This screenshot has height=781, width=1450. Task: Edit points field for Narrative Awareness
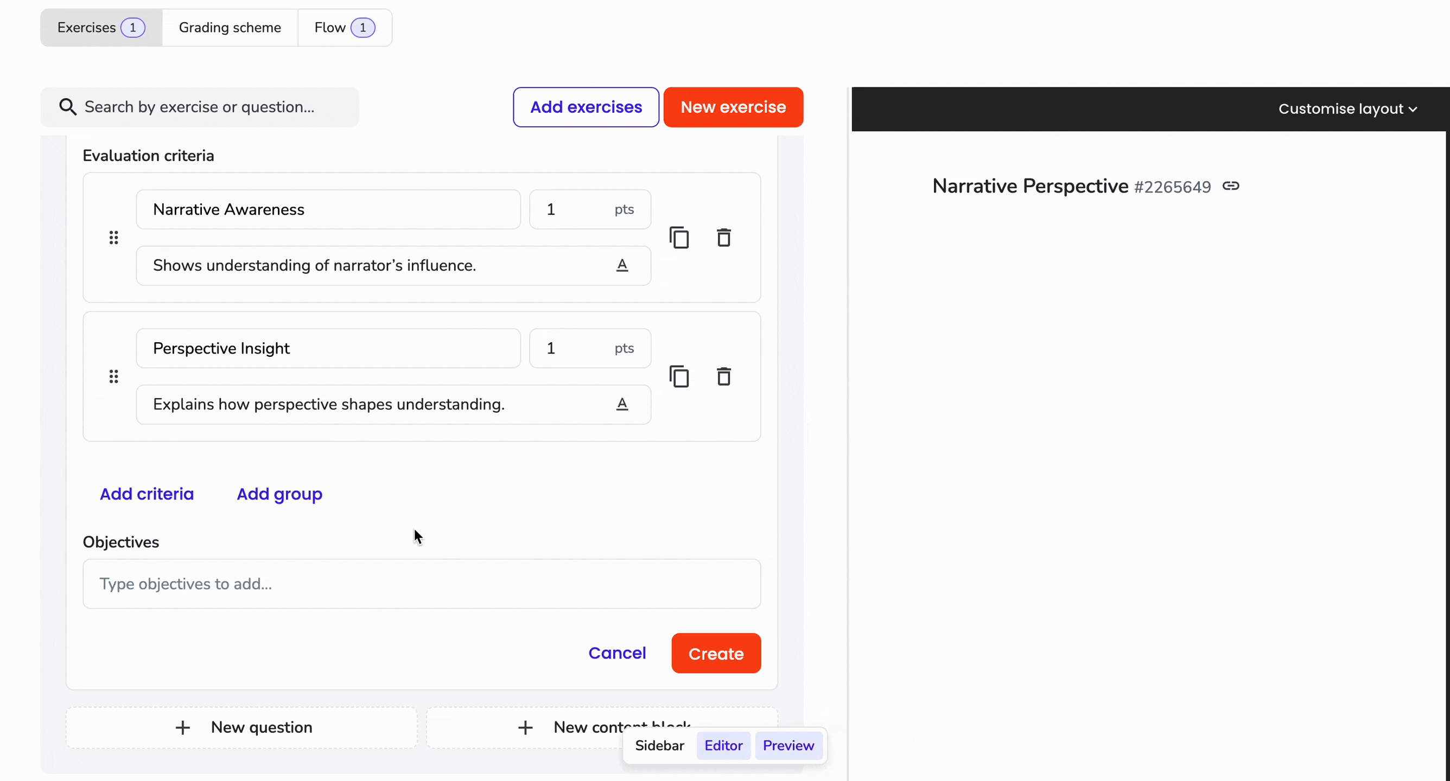pos(590,209)
